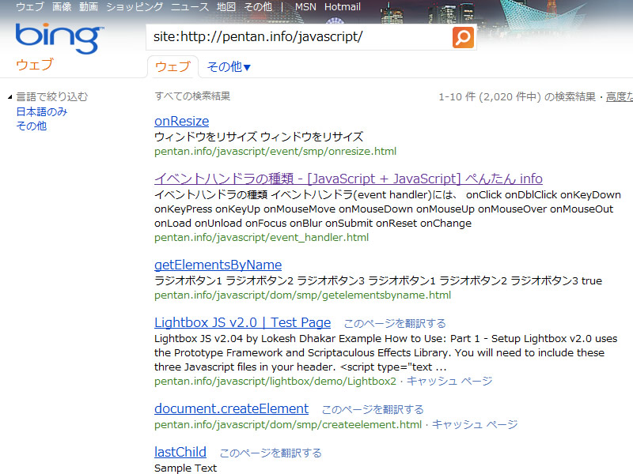633x474 pixels.
Task: Click the URL pentan.info/javascript/event/smp/onresize.html
Action: tap(275, 151)
